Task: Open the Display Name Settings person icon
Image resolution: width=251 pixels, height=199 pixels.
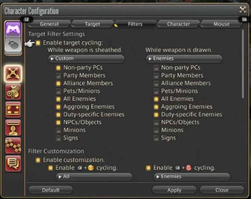Action: (x=13, y=127)
